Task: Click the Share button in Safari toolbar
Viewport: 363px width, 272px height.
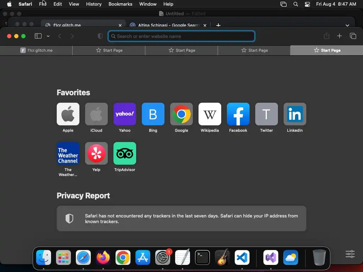Action: coord(326,36)
